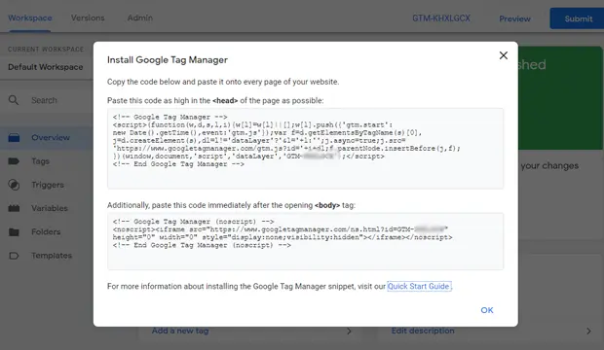This screenshot has width=604, height=350.
Task: Open the Versions tab
Action: [x=88, y=17]
